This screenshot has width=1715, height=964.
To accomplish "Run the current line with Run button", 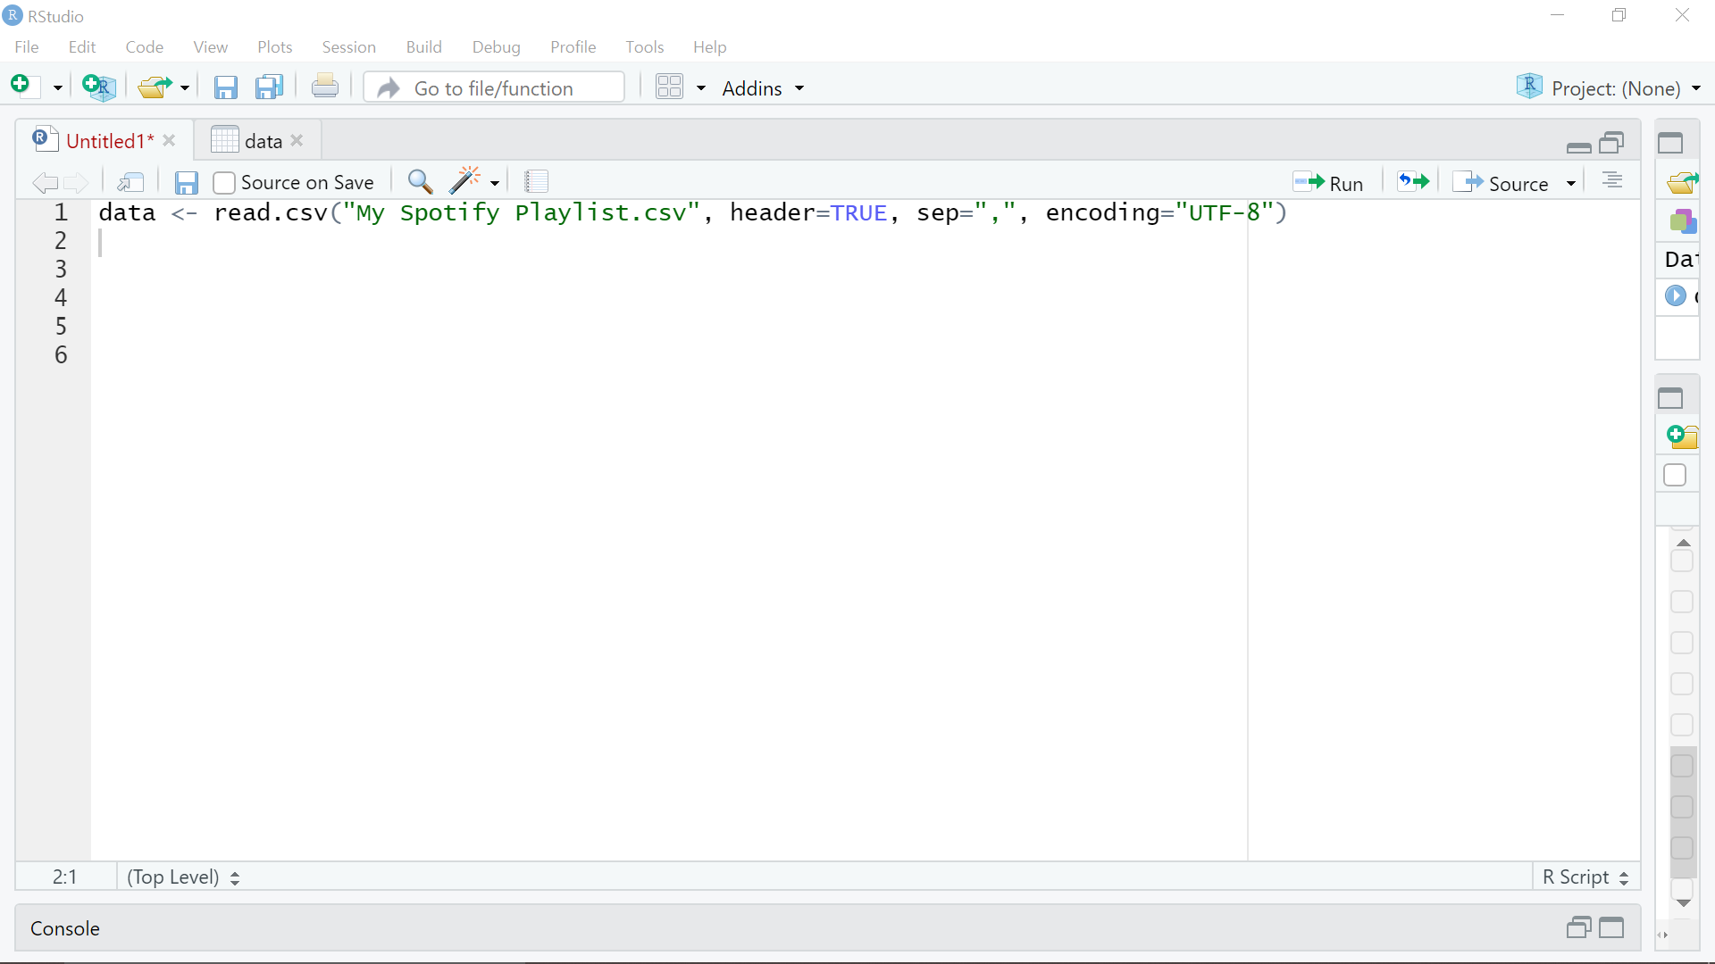I will coord(1329,183).
